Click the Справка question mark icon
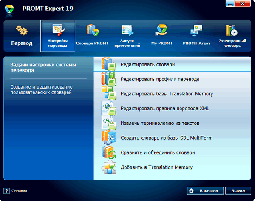255x201 pixels. point(6,191)
